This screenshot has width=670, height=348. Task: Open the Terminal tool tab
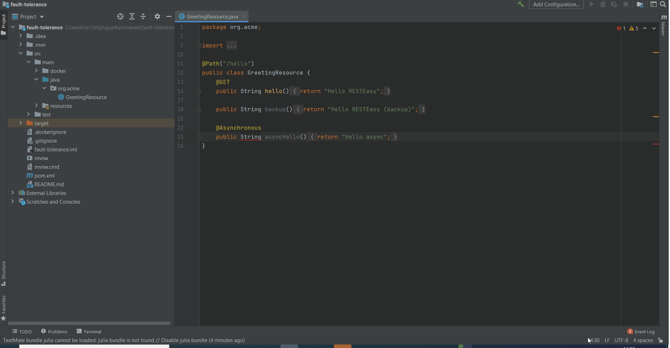[89, 332]
